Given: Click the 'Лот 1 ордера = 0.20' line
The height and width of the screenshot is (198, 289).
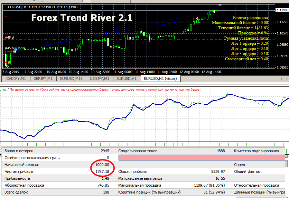Looking at the screenshot, I should coord(250,43).
